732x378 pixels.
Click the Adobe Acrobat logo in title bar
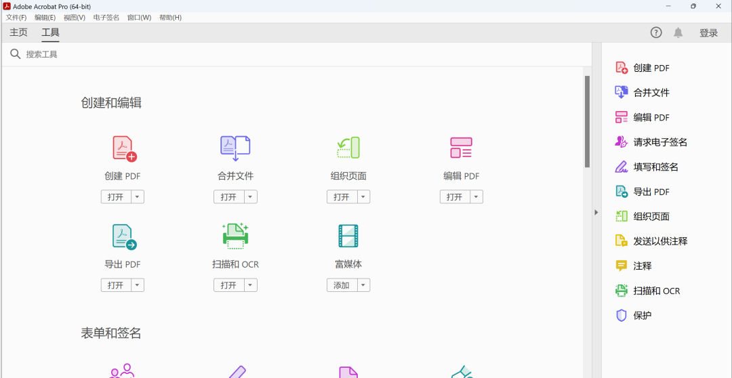pos(7,6)
